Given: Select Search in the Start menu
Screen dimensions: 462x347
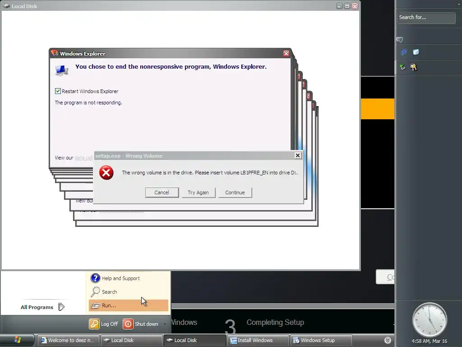Looking at the screenshot, I should (129, 292).
